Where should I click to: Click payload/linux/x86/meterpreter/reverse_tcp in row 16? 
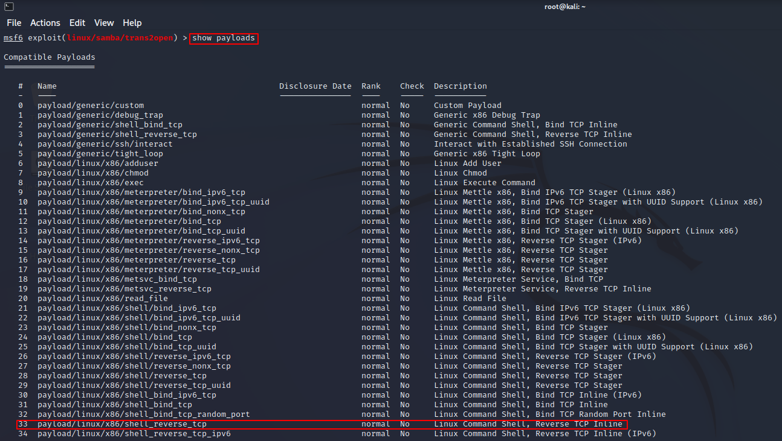[137, 260]
